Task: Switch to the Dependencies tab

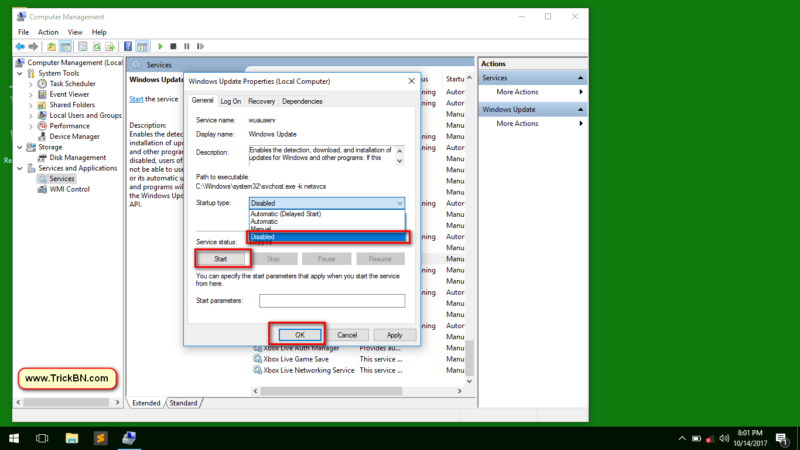Action: click(302, 101)
